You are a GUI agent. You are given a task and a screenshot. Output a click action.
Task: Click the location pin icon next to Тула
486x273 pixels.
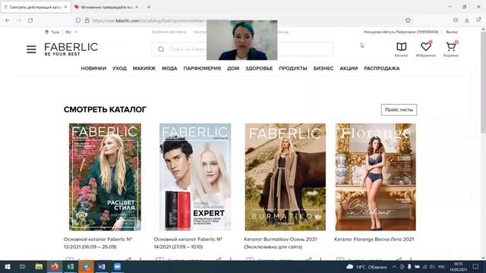tap(46, 32)
